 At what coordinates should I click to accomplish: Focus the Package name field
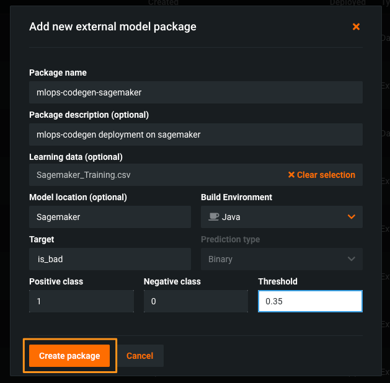tap(195, 92)
